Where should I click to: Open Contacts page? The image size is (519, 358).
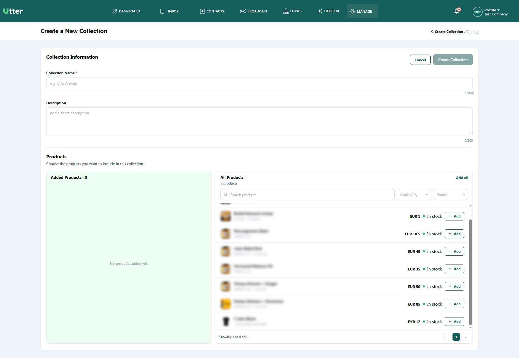(212, 11)
